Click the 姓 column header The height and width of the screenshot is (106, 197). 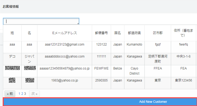click(x=12, y=33)
